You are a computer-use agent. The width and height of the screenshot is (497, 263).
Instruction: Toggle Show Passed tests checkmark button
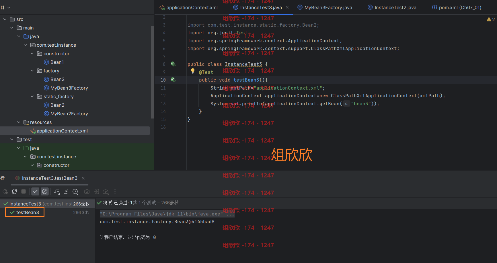pos(35,191)
